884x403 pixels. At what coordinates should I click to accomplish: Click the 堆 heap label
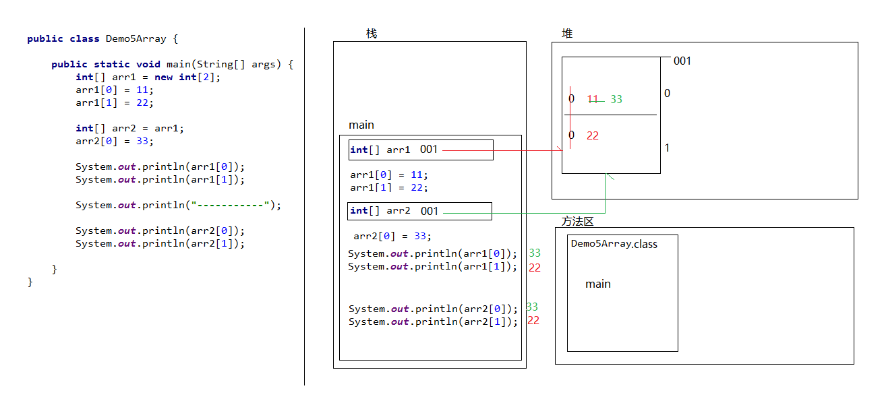[x=567, y=34]
